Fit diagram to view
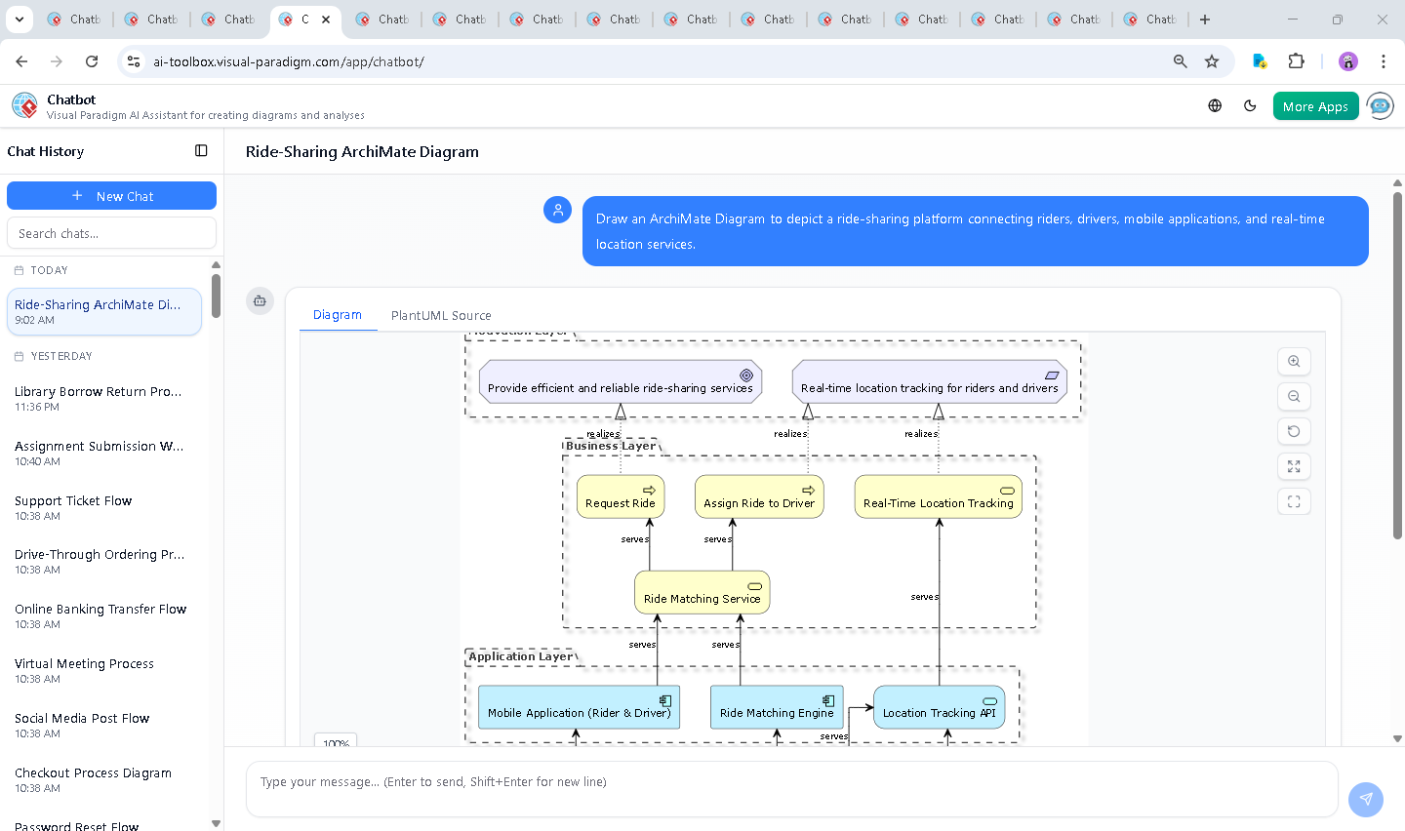The width and height of the screenshot is (1405, 831). click(1294, 467)
